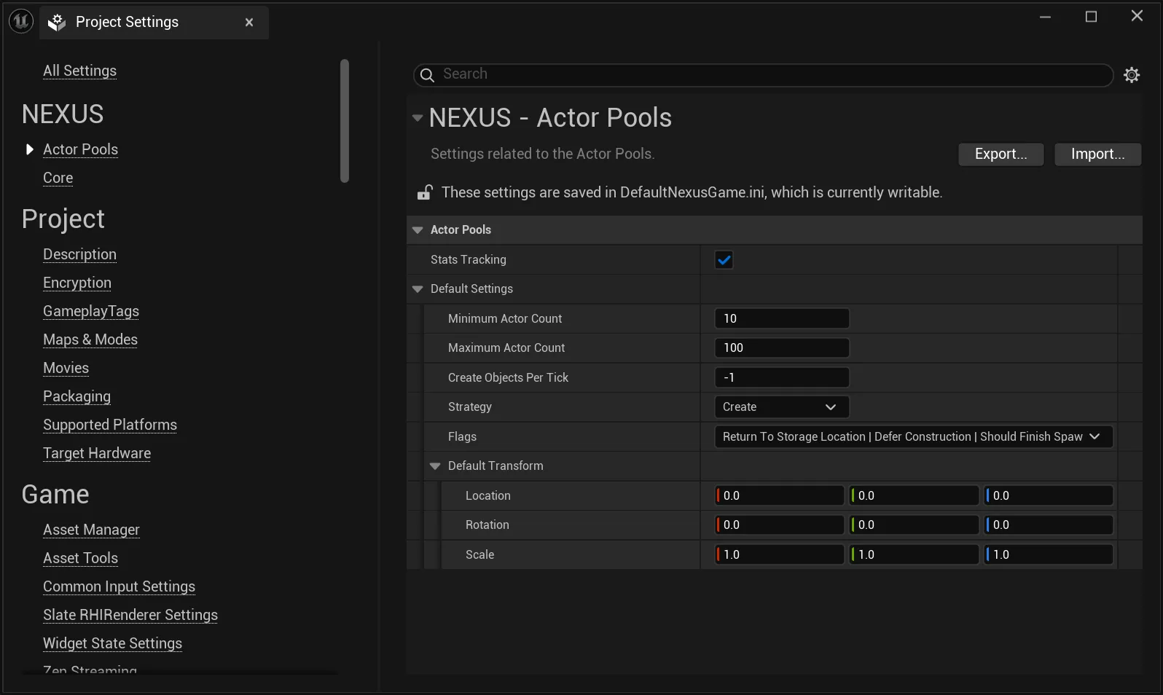The image size is (1163, 695).
Task: Click Location Y (green) field
Action: [x=915, y=496]
